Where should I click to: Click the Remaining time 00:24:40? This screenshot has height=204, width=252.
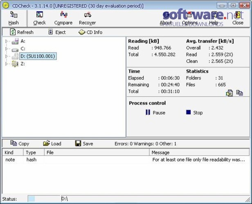pos(170,84)
